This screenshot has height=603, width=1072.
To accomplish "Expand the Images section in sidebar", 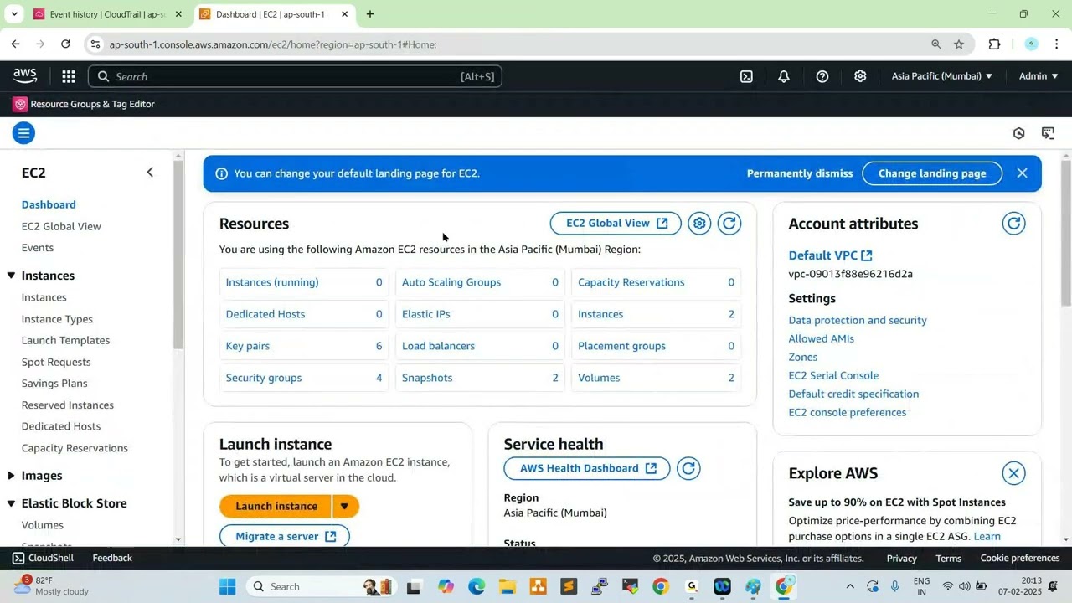I will click(x=11, y=476).
